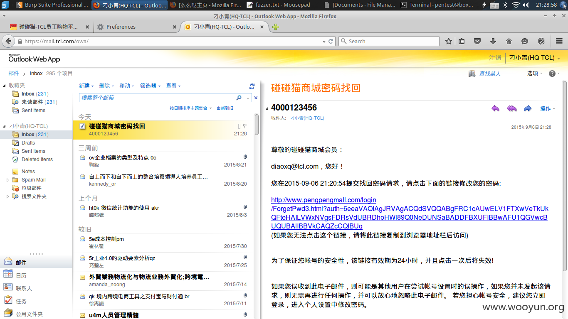Open the 新建 dropdown
Image resolution: width=568 pixels, height=319 pixels.
point(86,86)
